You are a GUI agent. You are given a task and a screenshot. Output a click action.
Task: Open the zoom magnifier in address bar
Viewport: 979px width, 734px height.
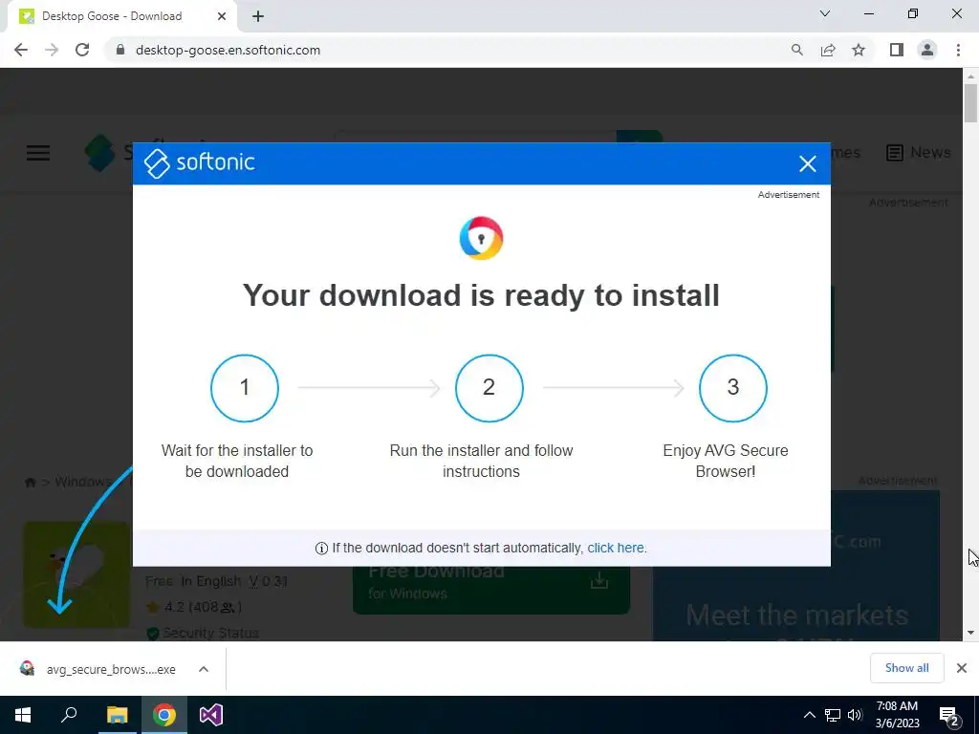point(796,50)
